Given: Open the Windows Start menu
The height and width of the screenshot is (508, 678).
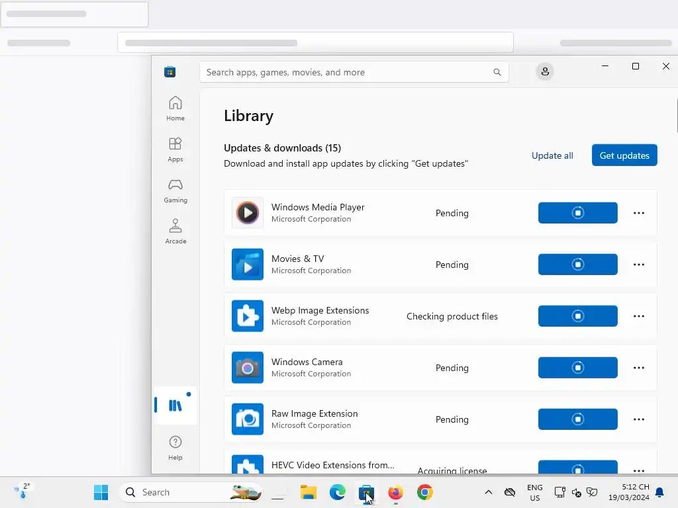Looking at the screenshot, I should (x=101, y=492).
